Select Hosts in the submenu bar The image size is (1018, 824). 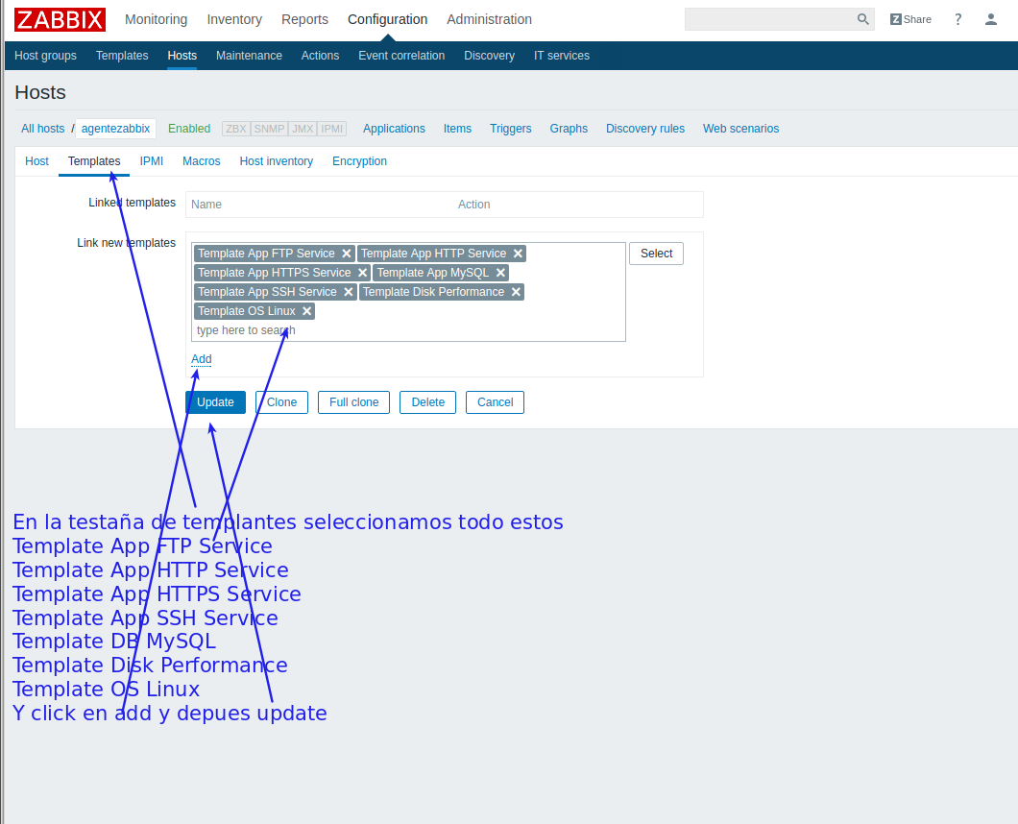coord(182,56)
